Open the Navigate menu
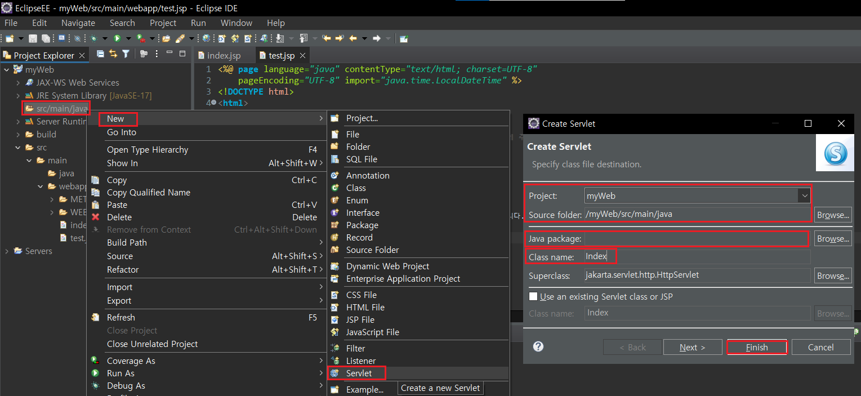Viewport: 861px width, 396px height. coord(78,23)
